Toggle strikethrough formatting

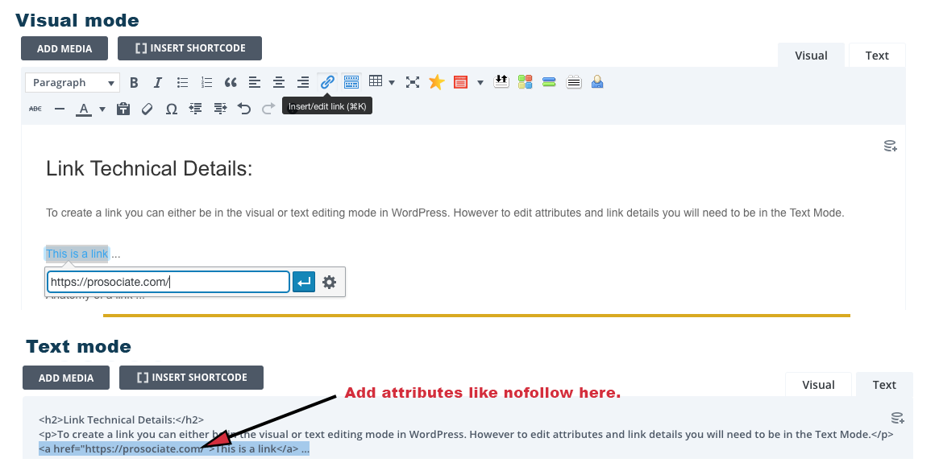[x=35, y=109]
